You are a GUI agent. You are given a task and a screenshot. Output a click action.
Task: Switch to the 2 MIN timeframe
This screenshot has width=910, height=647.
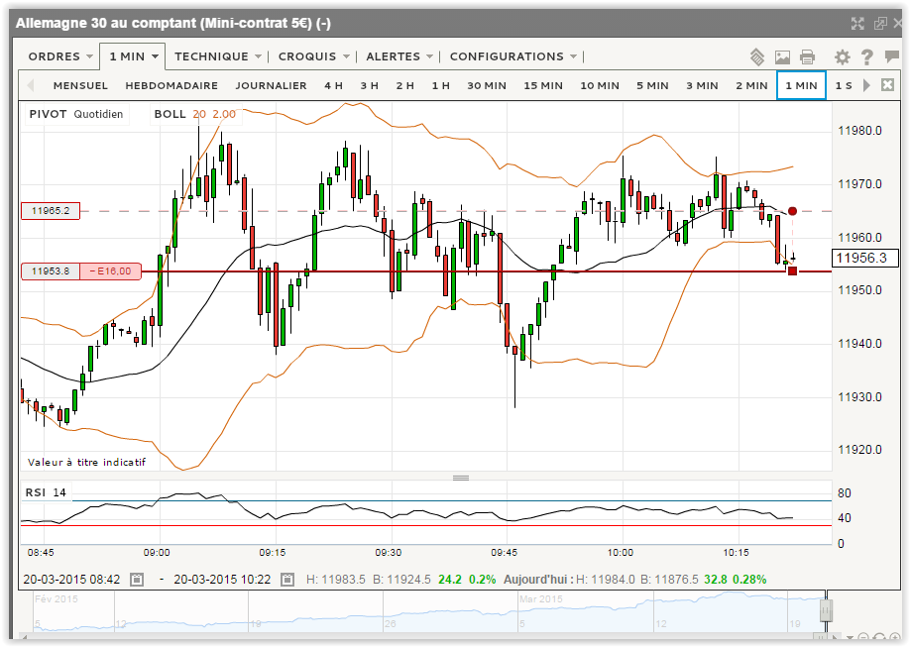pos(751,85)
